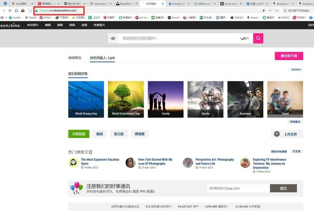Open the Downl bookmark
The width and height of the screenshot is (314, 211).
coord(174,18)
